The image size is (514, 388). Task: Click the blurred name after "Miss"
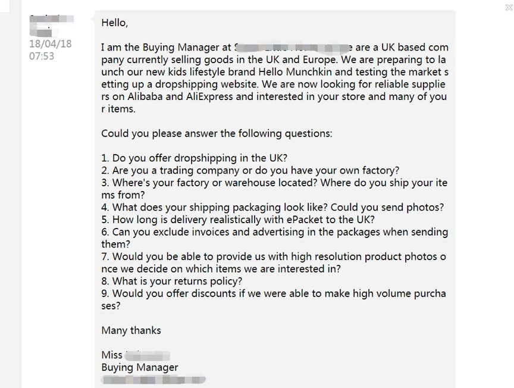click(x=148, y=355)
